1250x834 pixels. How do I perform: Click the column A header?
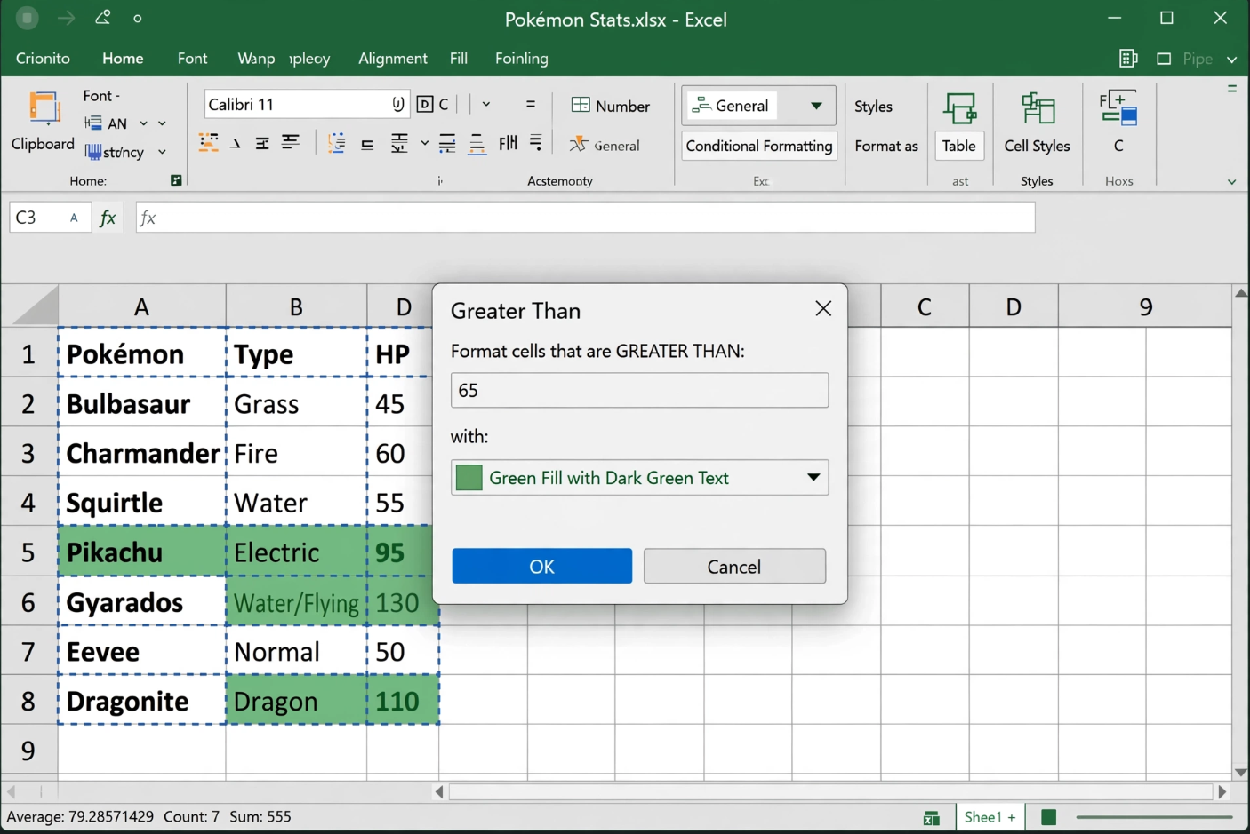tap(142, 307)
